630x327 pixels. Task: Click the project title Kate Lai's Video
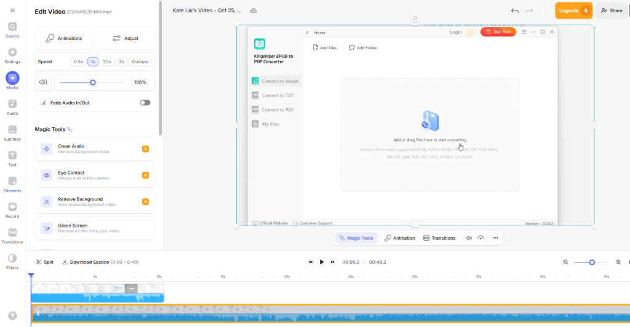pos(207,10)
